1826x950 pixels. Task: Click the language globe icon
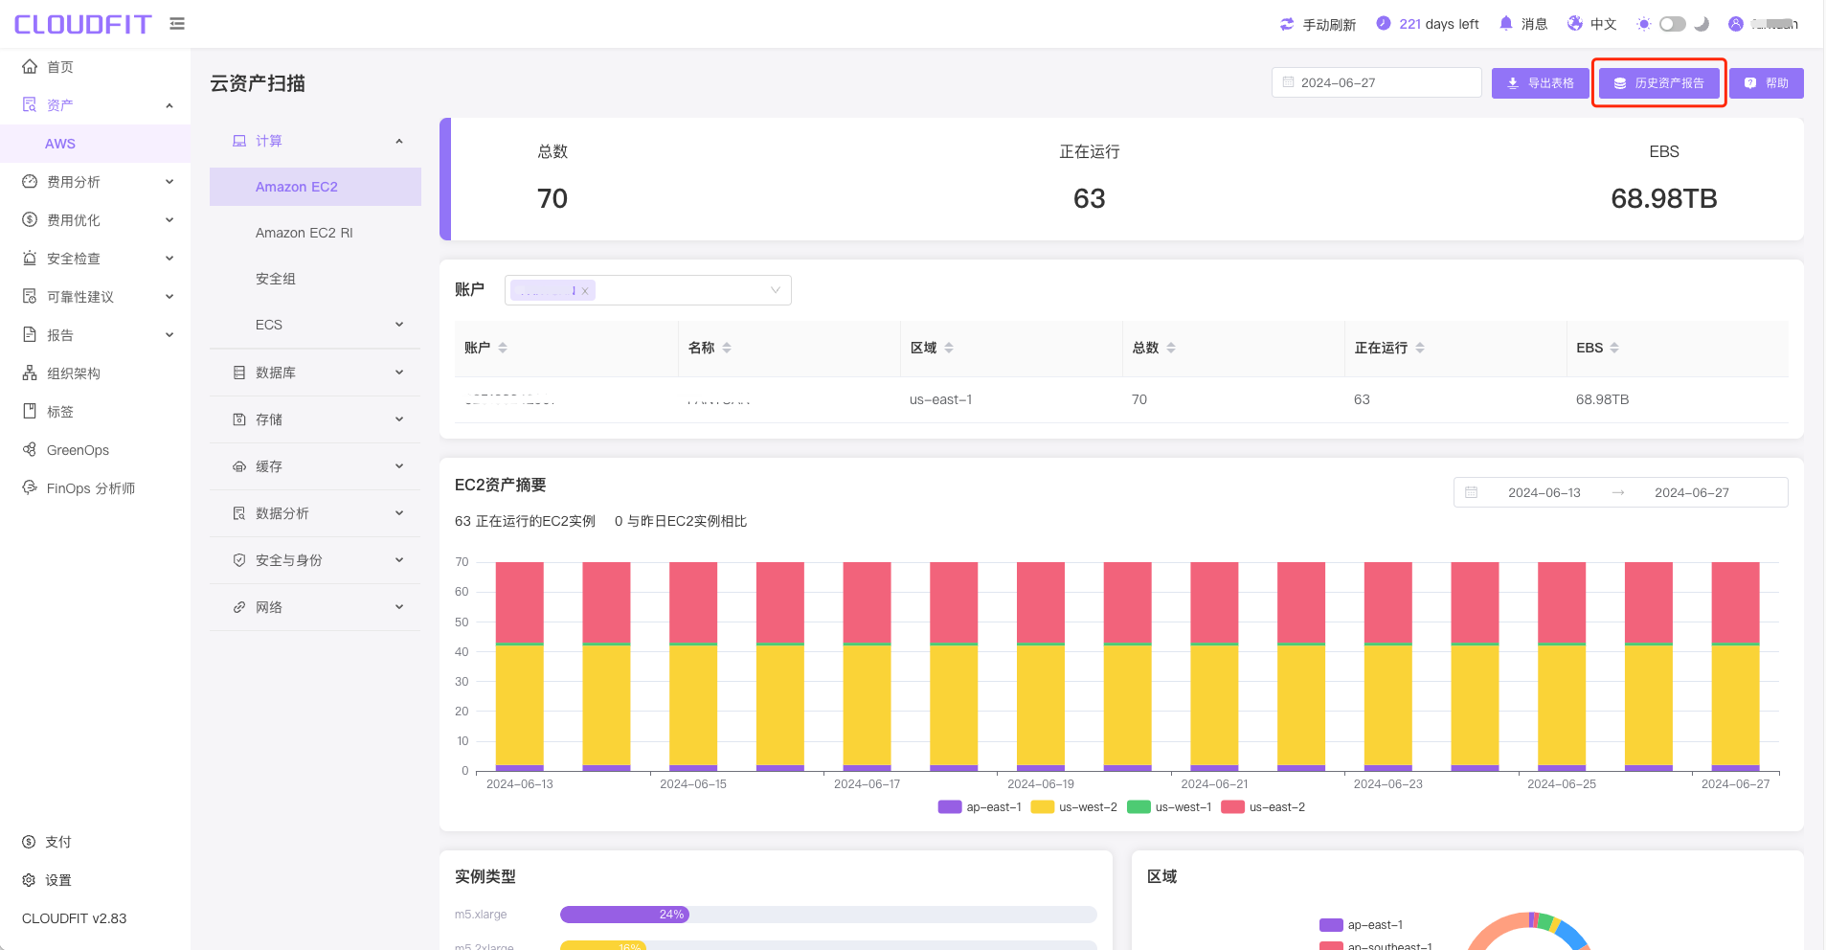coord(1575,23)
